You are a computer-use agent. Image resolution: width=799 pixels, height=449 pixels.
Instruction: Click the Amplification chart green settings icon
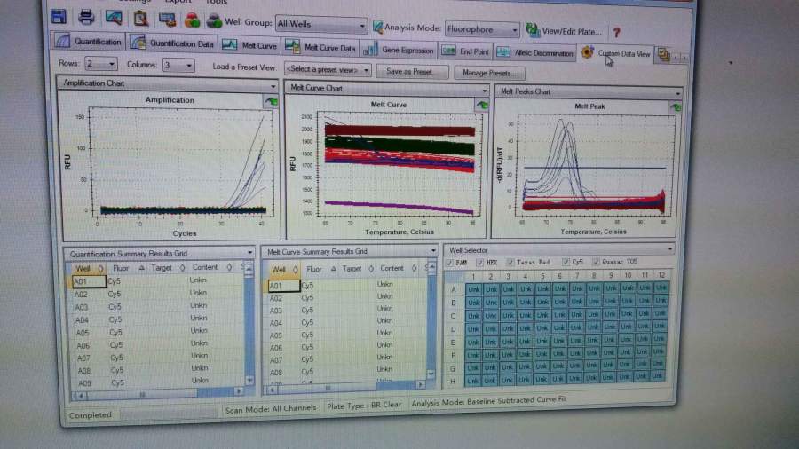[x=270, y=102]
